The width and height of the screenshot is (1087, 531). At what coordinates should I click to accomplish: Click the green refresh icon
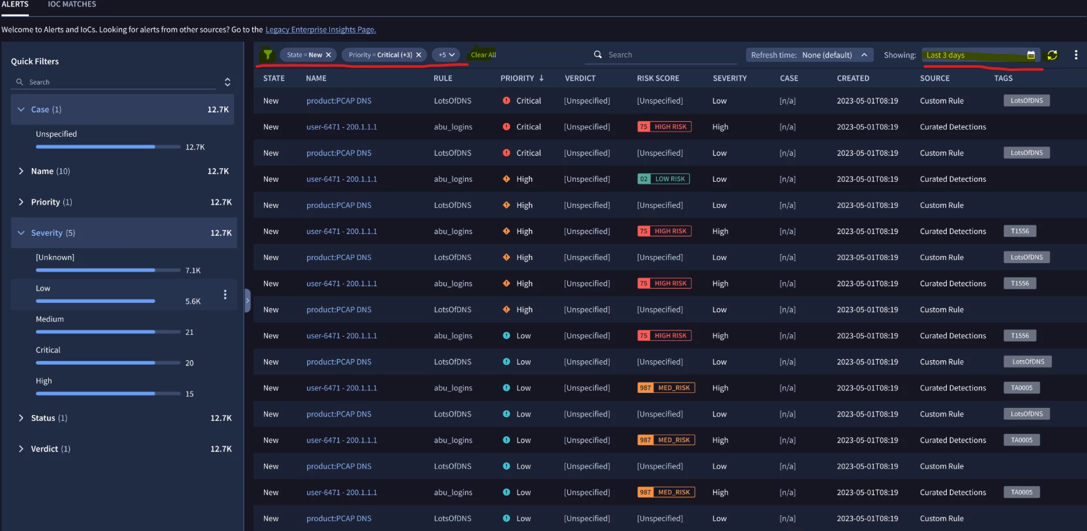tap(1052, 55)
